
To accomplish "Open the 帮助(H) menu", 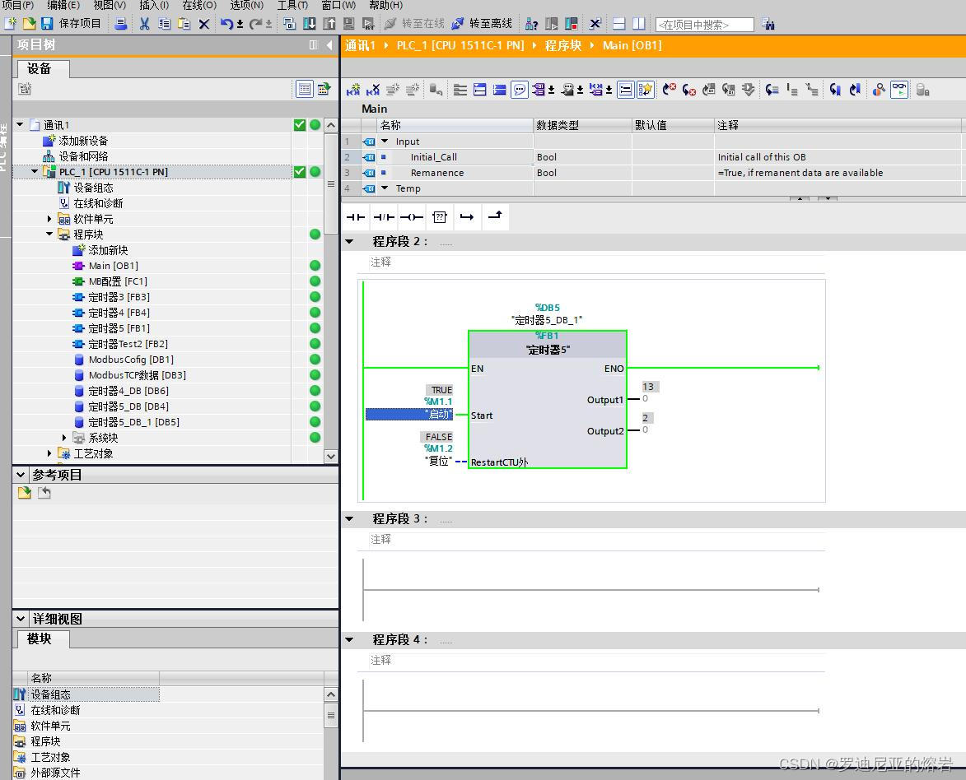I will point(385,5).
